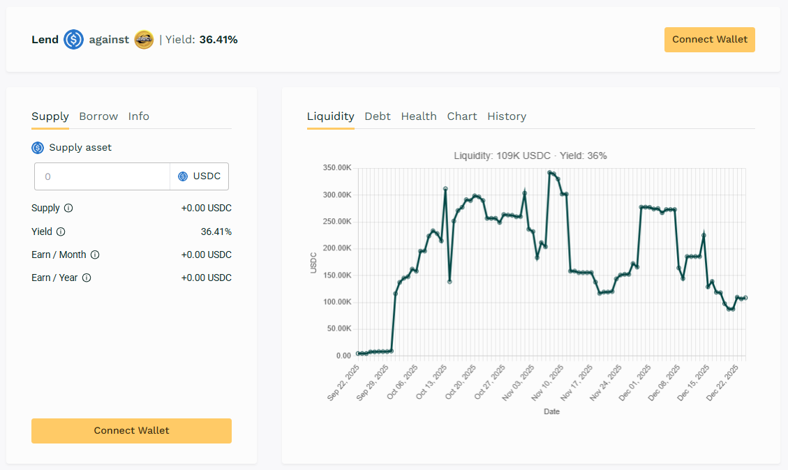Click the USDC coin icon in header
This screenshot has height=470, width=788.
pyautogui.click(x=73, y=40)
